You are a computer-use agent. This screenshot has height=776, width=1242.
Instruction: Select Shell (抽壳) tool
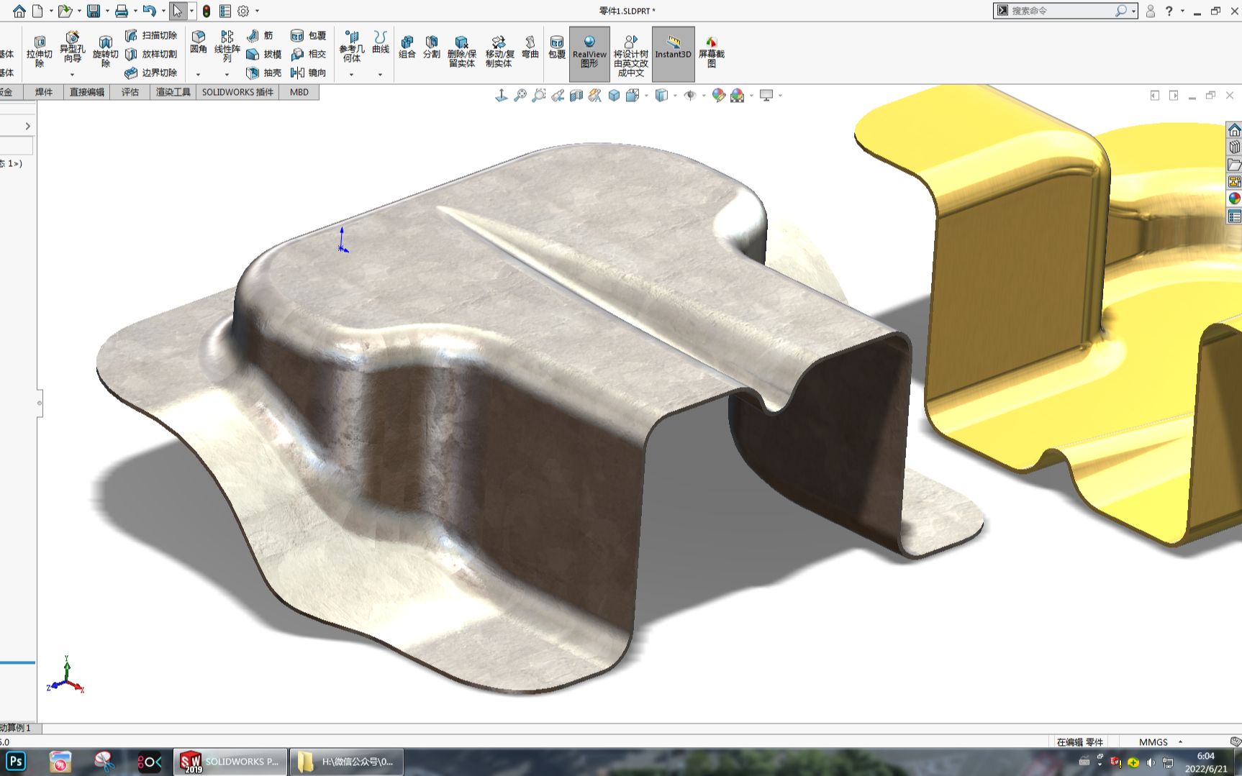[x=263, y=73]
